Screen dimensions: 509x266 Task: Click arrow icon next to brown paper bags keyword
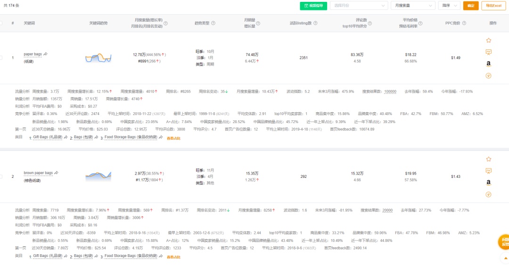[56, 173]
